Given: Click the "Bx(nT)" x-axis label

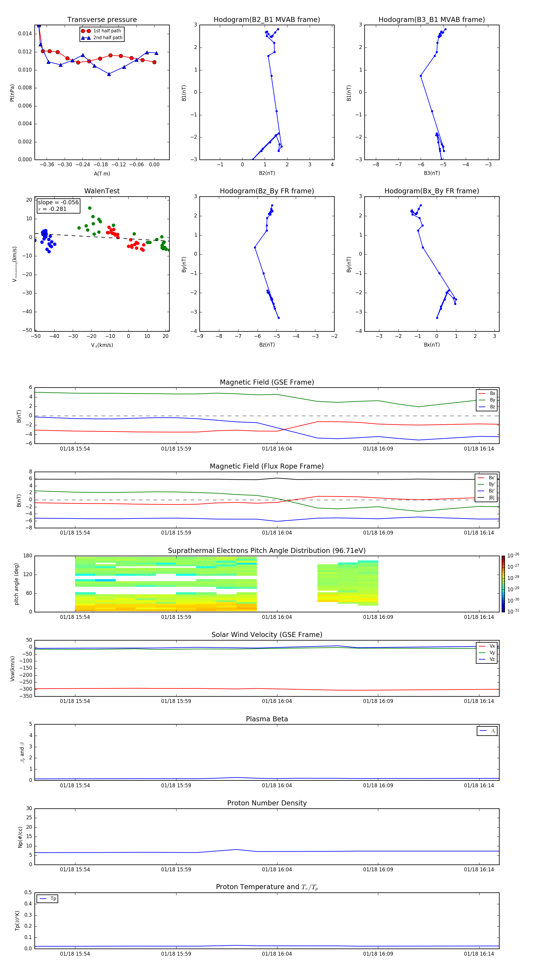Looking at the screenshot, I should [432, 345].
